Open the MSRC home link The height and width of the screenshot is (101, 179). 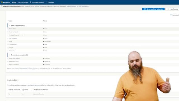14,2
